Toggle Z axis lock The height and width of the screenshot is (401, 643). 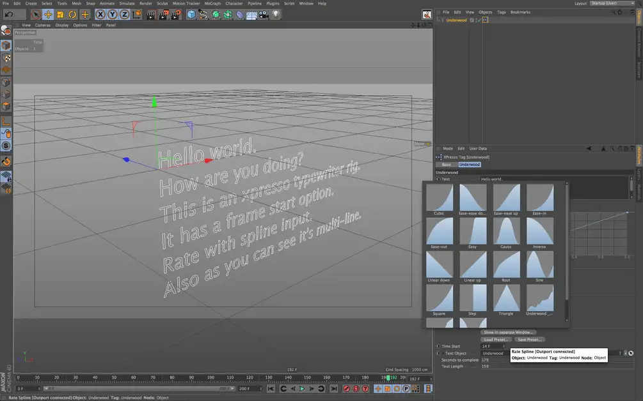(125, 15)
